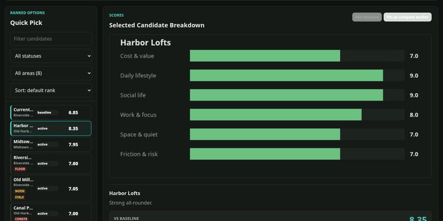Viewport: 443px width, 221px height.
Task: Click the FLOOD warning badge
Action: (20, 169)
